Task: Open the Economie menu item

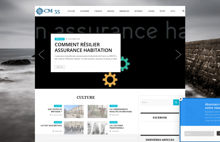Action: tap(85, 11)
